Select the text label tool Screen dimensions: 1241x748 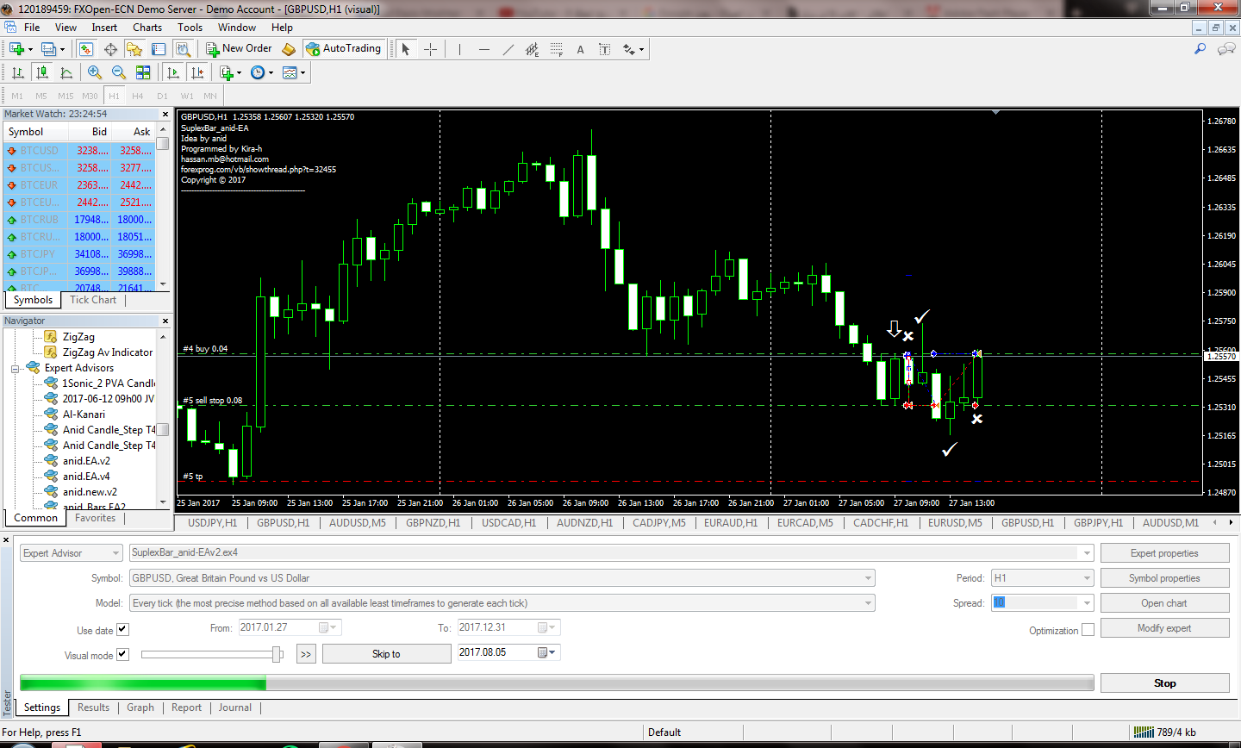tap(580, 49)
